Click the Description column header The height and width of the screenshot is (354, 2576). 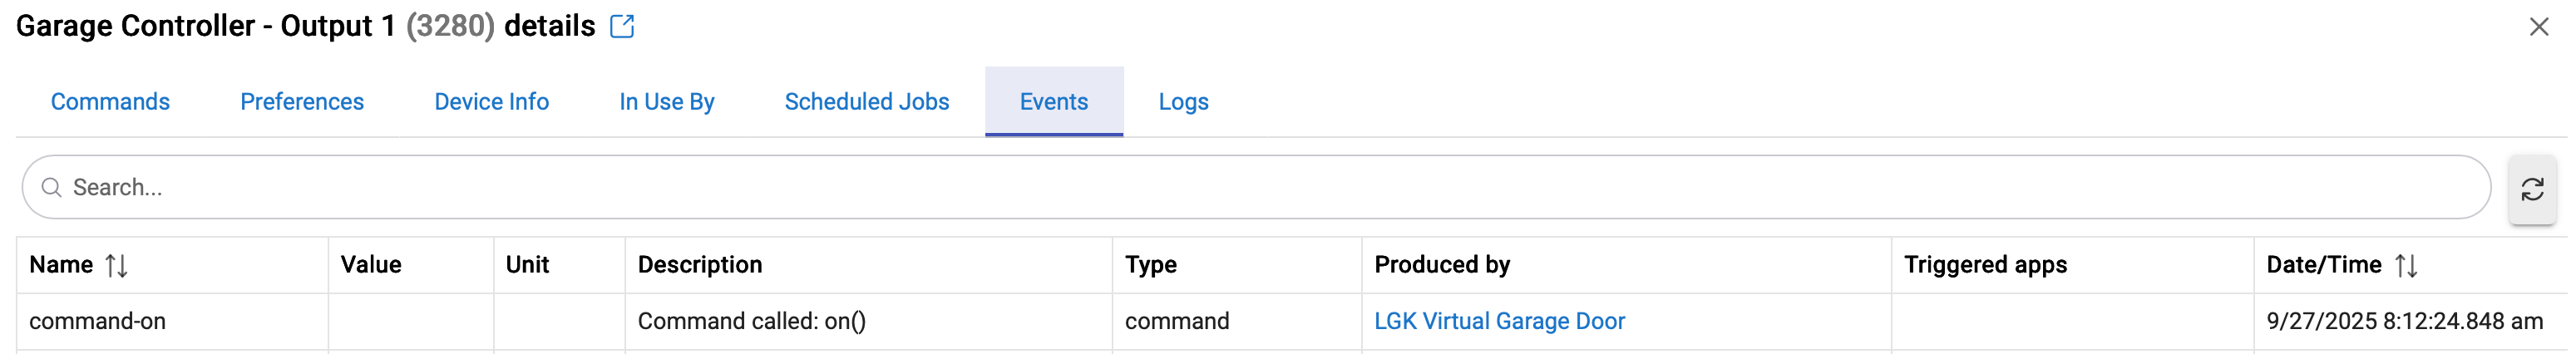pyautogui.click(x=700, y=265)
